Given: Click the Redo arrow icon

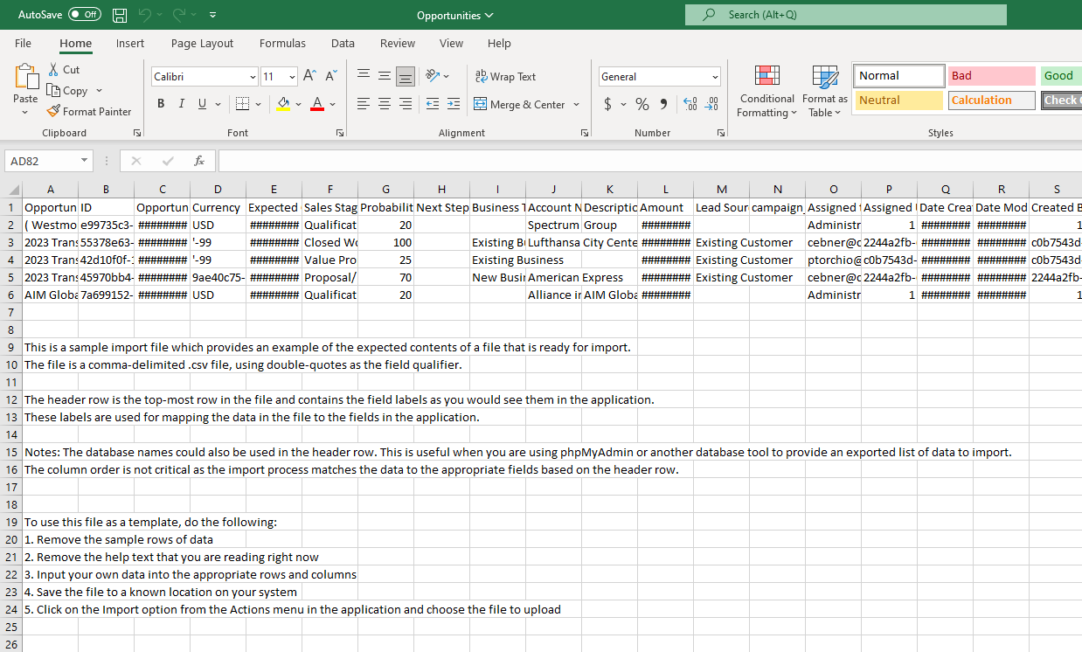Looking at the screenshot, I should click(179, 15).
